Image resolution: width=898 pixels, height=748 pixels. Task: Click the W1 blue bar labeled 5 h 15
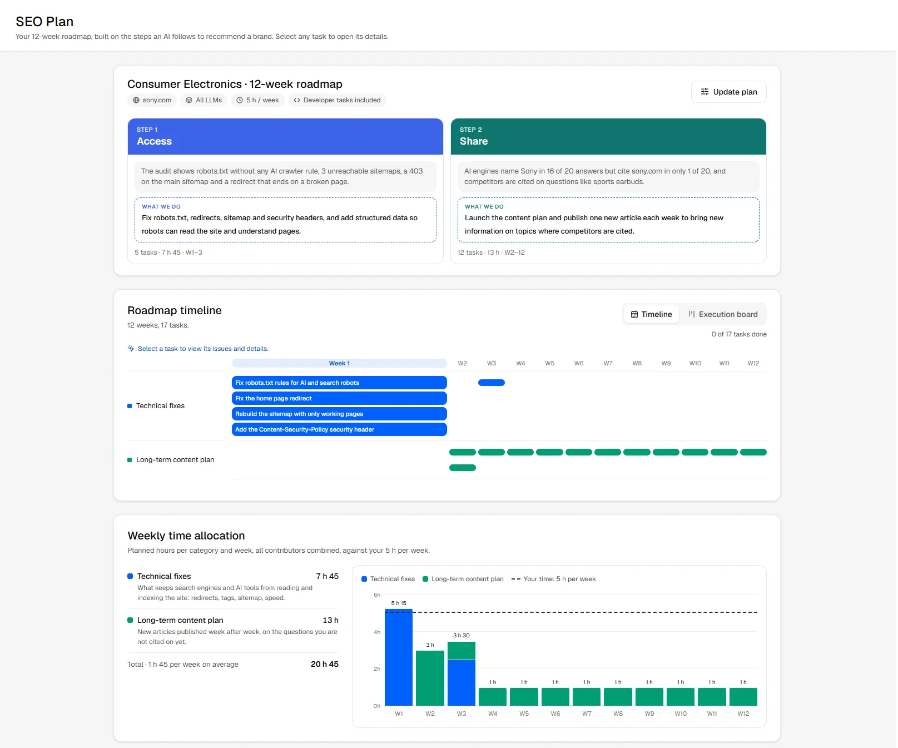click(x=399, y=657)
